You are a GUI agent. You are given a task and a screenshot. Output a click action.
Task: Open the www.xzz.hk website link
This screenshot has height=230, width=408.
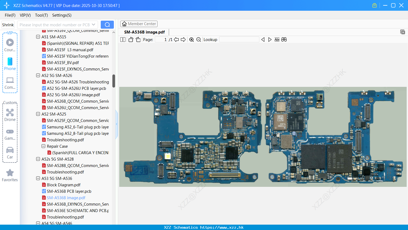(222, 227)
